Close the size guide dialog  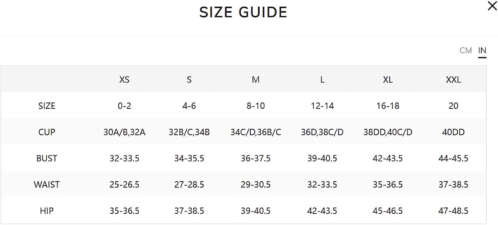(x=492, y=6)
